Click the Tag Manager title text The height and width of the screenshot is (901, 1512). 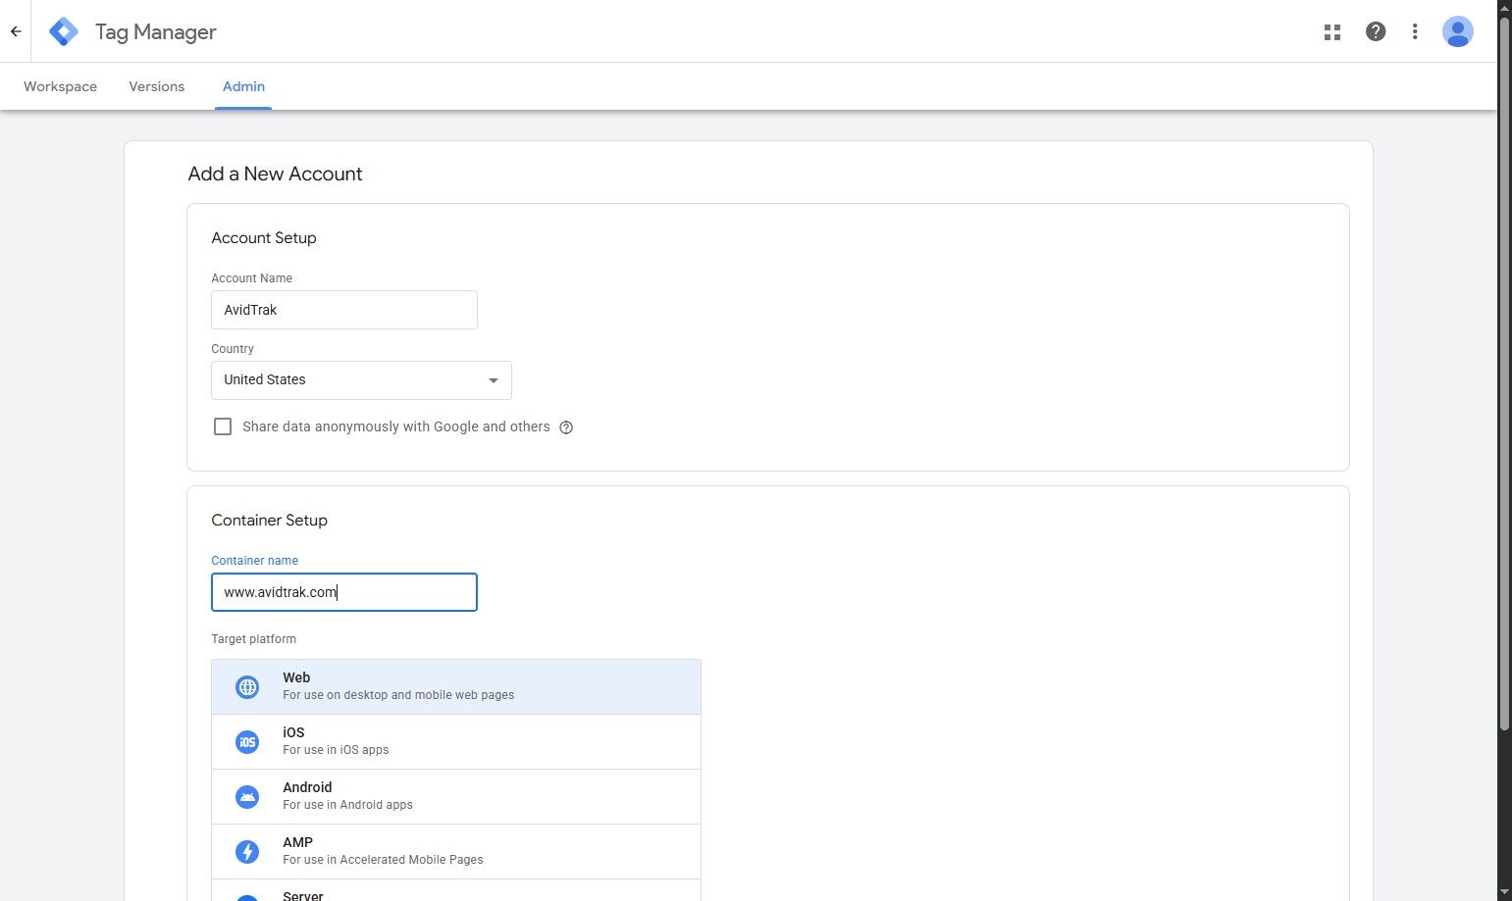click(x=155, y=31)
